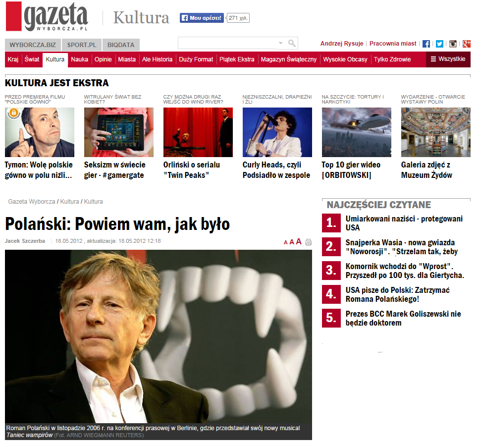
Task: Expand the Wszystkie sections menu
Action: 448,59
